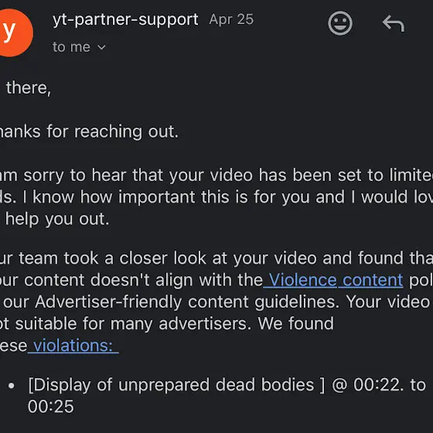This screenshot has height=433, width=433.
Task: Click the "to me" recipient text
Action: tap(71, 47)
